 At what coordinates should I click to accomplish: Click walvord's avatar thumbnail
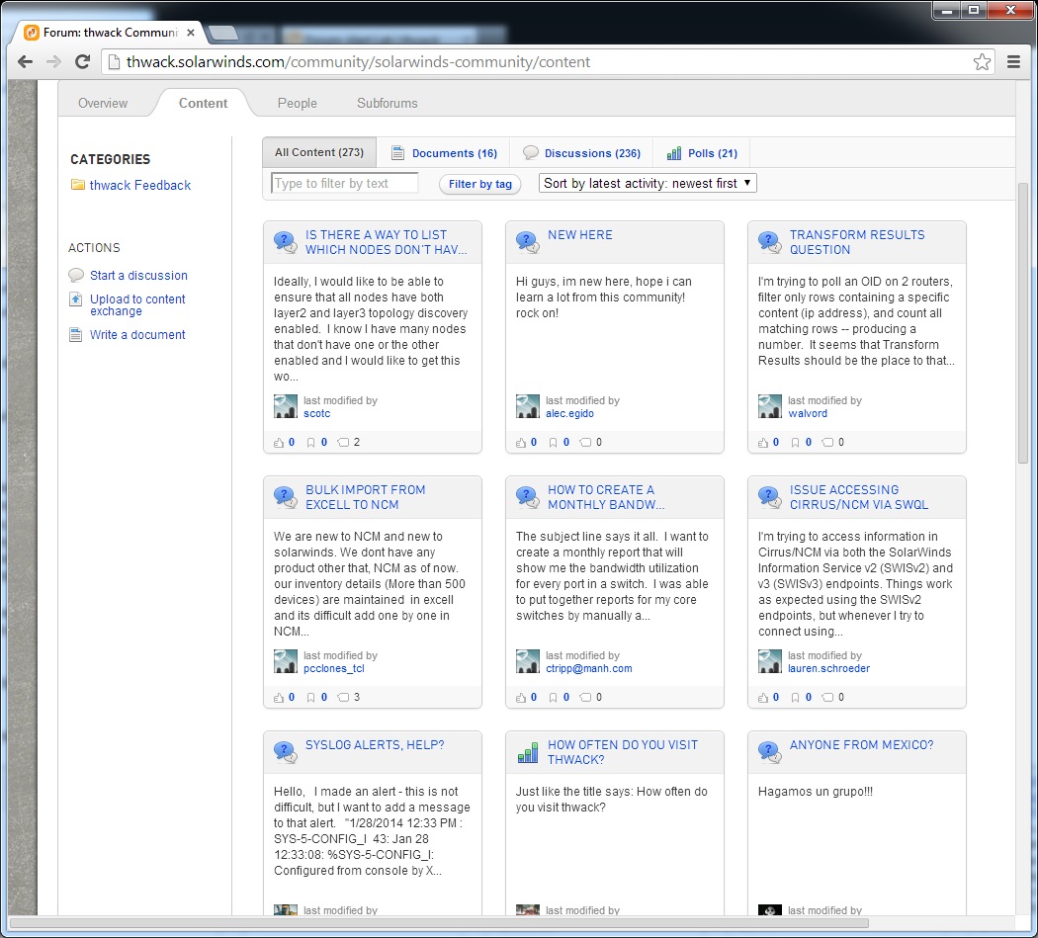point(770,406)
